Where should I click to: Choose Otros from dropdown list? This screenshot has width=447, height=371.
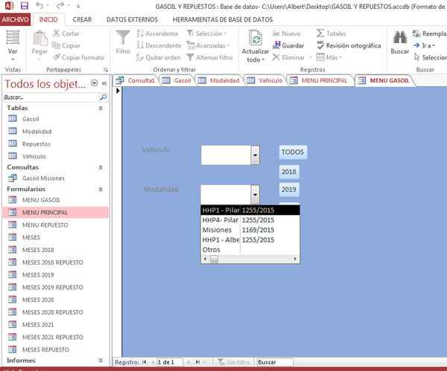tap(250, 250)
